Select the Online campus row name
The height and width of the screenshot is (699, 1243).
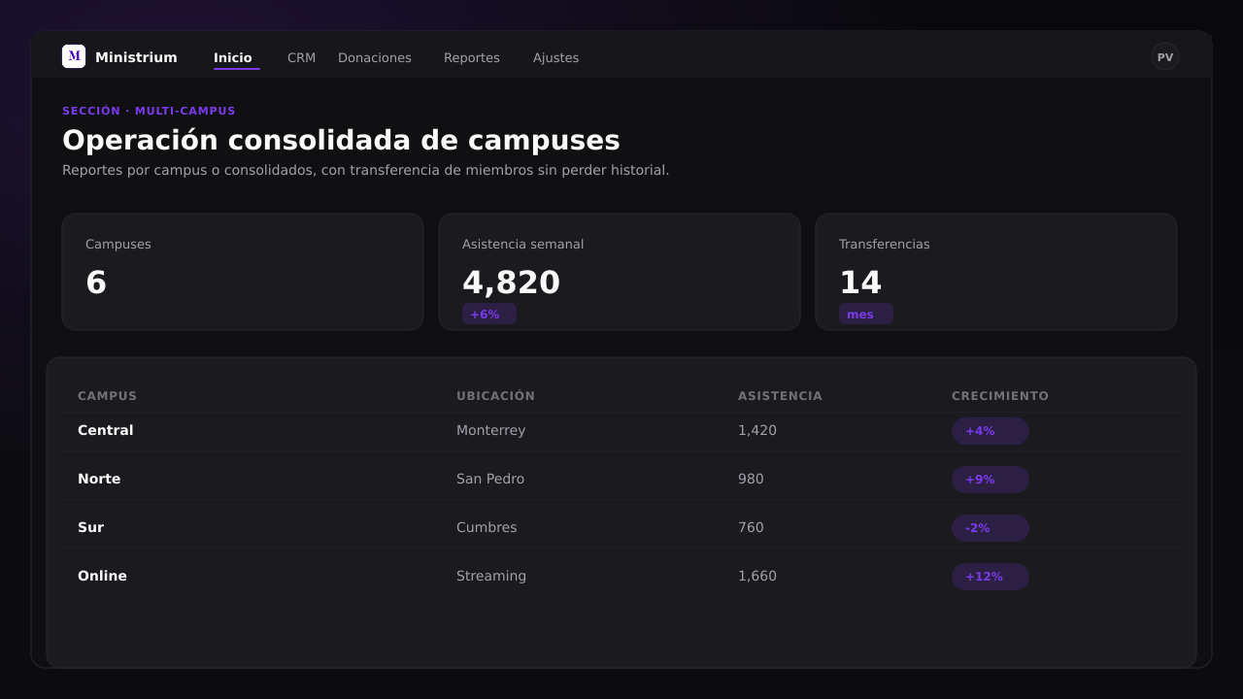tap(102, 576)
